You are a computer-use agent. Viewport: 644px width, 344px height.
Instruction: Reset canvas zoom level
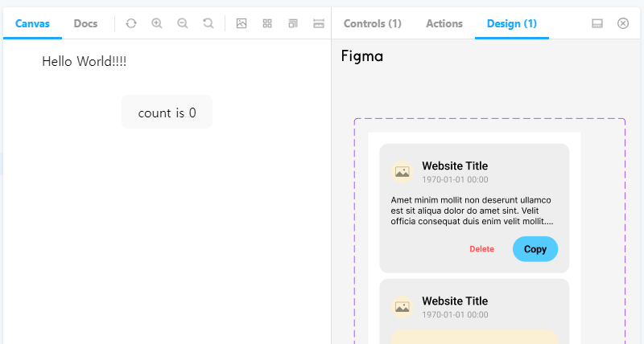point(208,23)
